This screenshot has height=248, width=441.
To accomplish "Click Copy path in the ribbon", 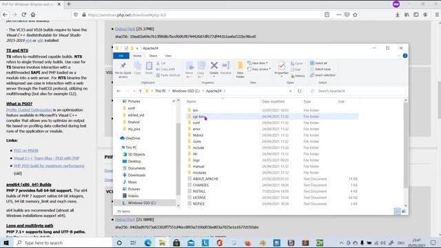I will (x=165, y=69).
